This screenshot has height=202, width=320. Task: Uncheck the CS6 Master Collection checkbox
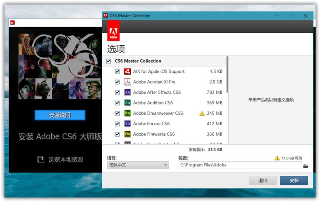coord(109,61)
